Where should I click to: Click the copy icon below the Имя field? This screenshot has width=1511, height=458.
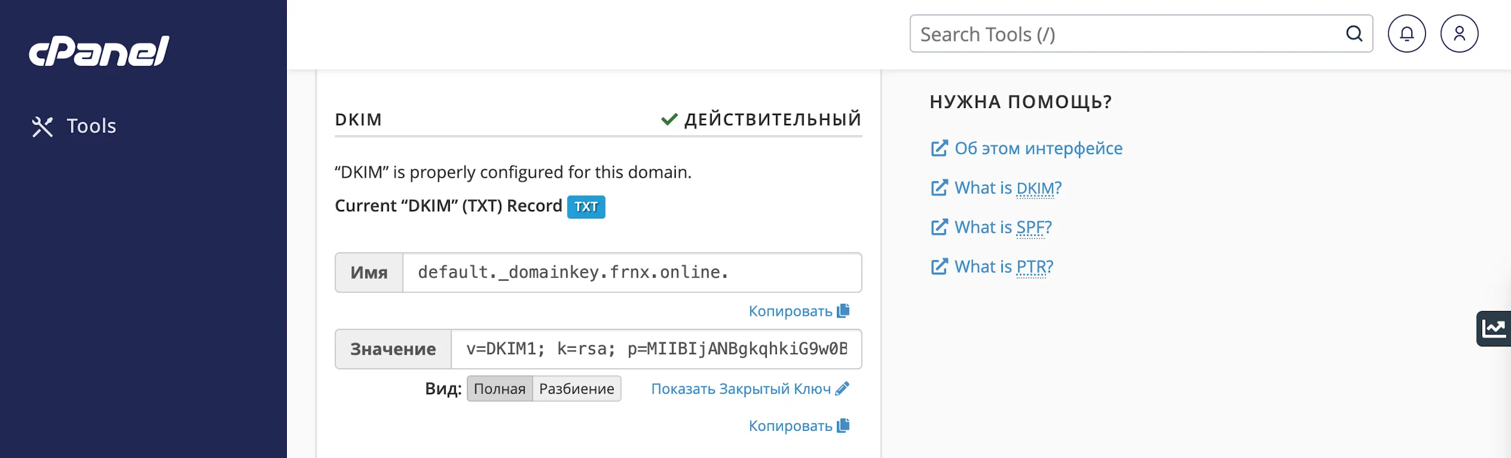[843, 310]
